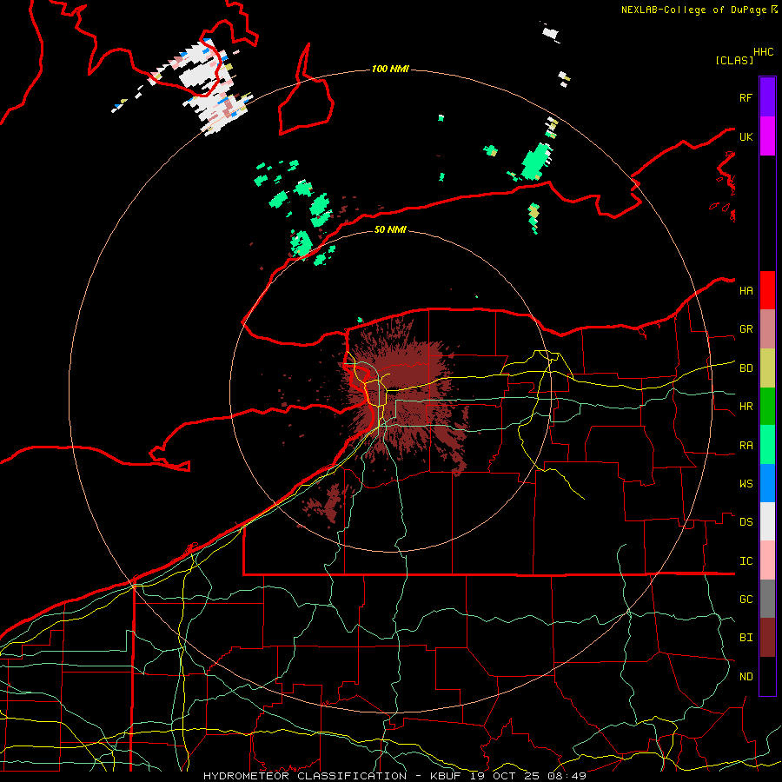Viewport: 782px width, 782px height.
Task: Click the HYDROMETEOR CLASSIFICATION title text
Action: [305, 776]
